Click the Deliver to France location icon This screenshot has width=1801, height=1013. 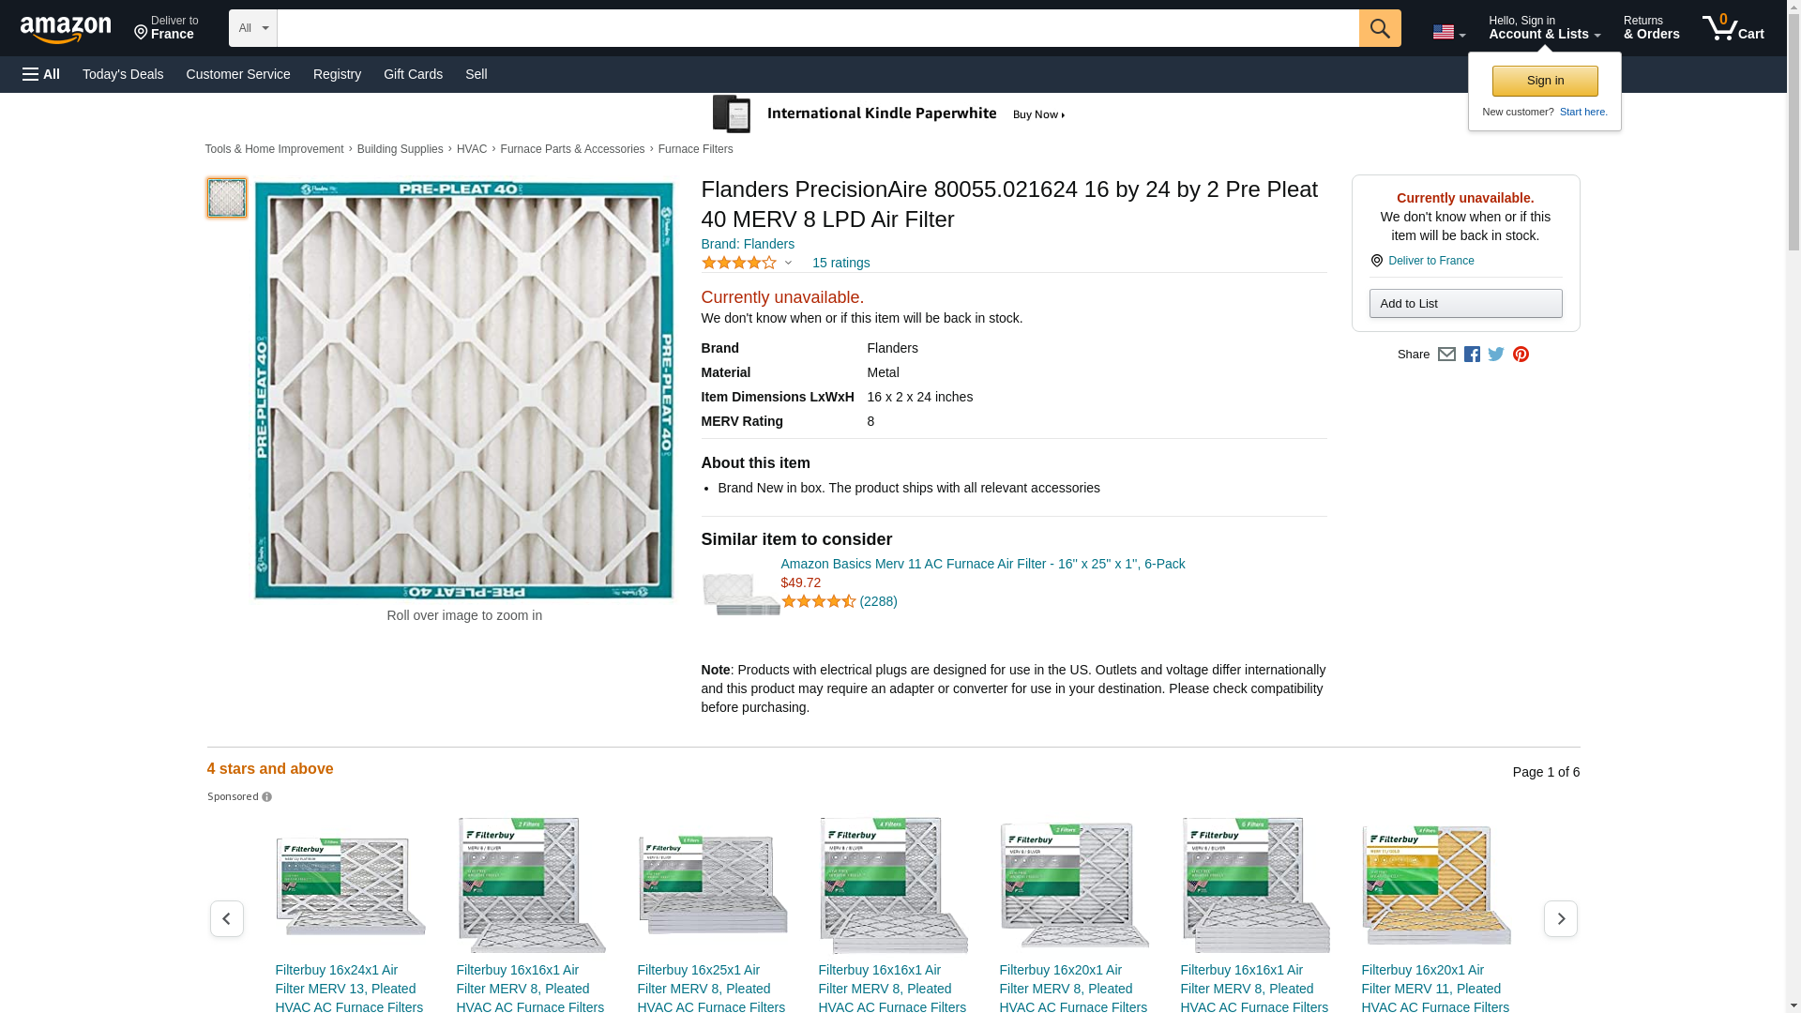click(x=1376, y=261)
